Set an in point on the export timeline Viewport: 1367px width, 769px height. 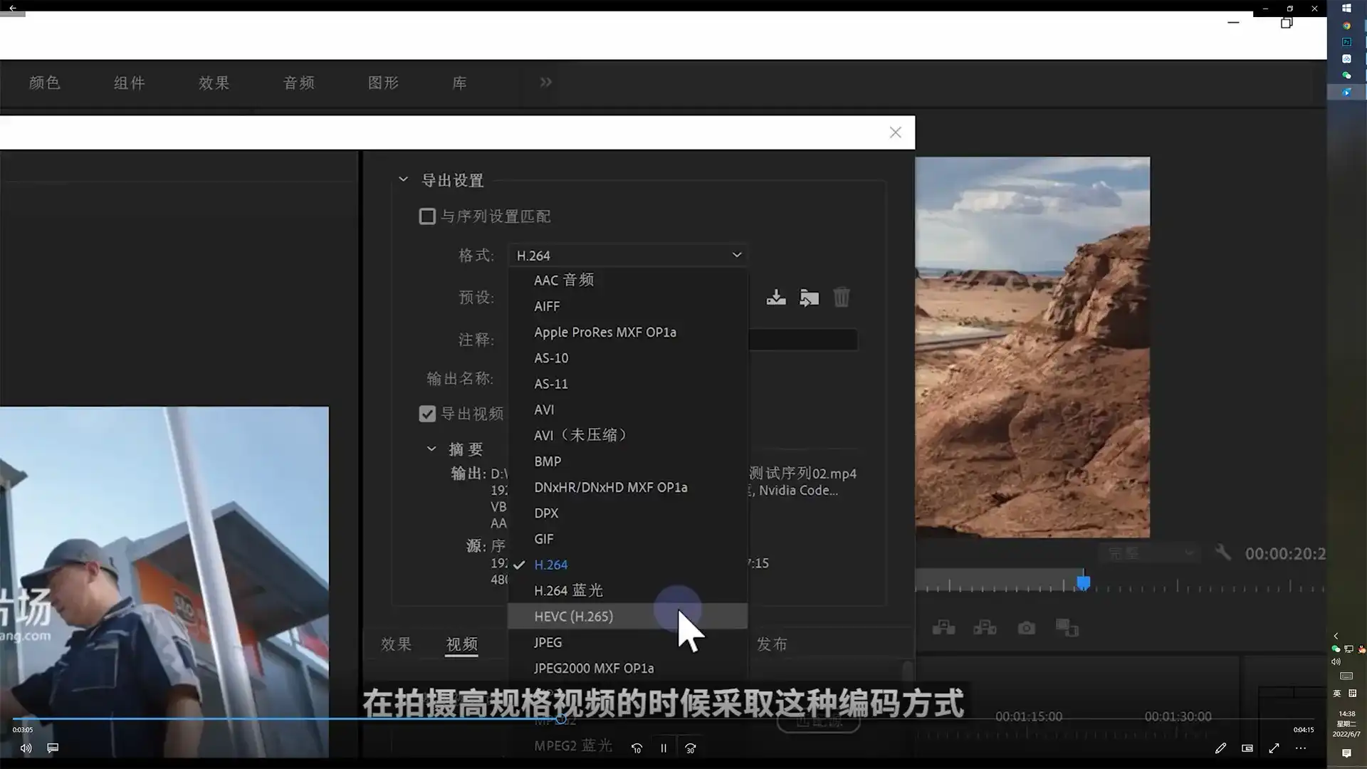pyautogui.click(x=943, y=627)
